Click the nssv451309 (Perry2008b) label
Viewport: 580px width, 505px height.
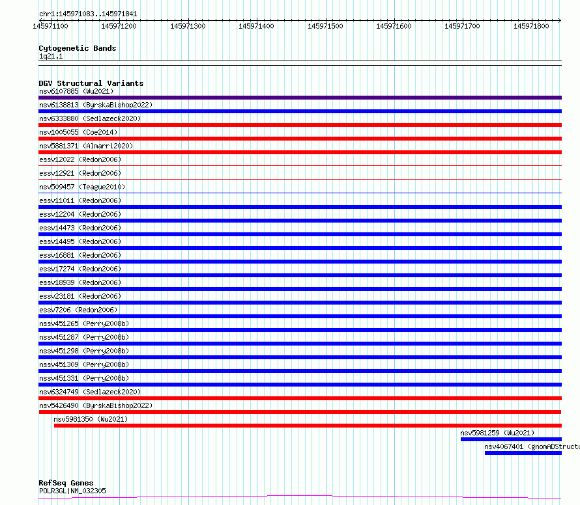(x=84, y=364)
